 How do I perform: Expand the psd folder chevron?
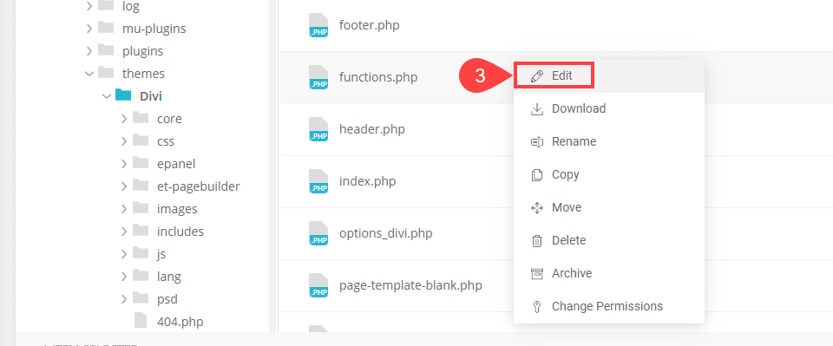click(123, 299)
